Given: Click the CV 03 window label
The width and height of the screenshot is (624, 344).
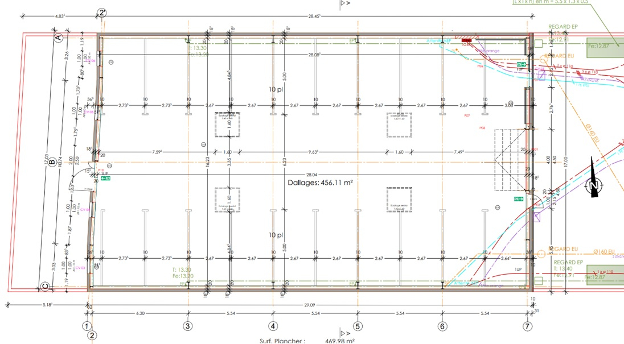Looking at the screenshot, I should click(80, 268).
